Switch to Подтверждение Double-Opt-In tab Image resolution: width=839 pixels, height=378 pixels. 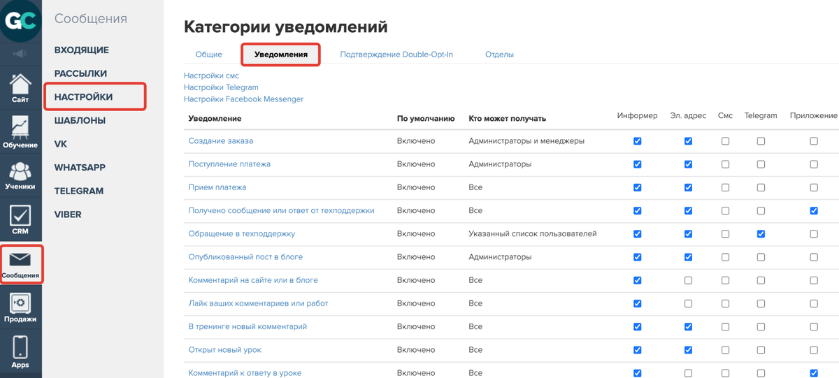(x=396, y=54)
